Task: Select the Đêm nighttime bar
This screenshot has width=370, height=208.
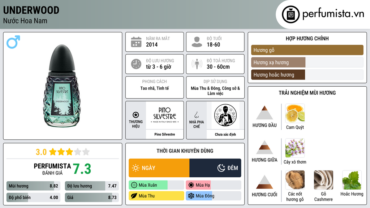Action: click(x=215, y=168)
